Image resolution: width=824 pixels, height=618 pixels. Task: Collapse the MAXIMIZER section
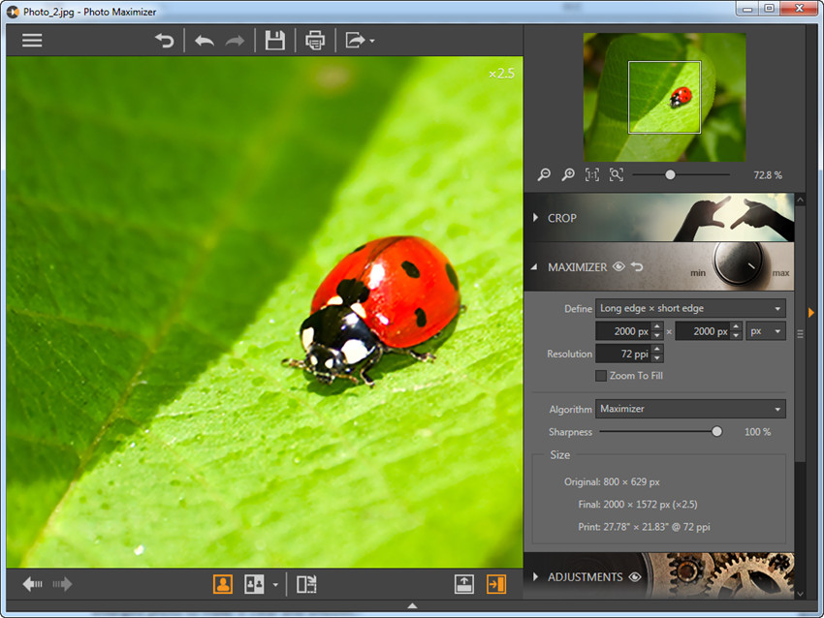pos(534,267)
